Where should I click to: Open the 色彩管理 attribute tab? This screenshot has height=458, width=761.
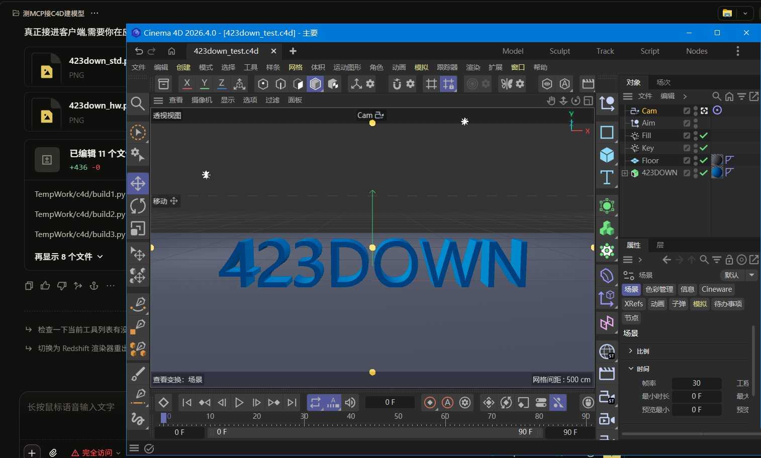pyautogui.click(x=659, y=289)
